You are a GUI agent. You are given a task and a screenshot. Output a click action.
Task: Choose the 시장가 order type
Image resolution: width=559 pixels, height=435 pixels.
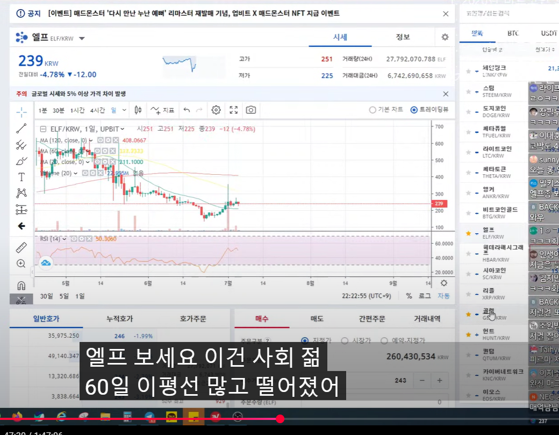coord(345,340)
